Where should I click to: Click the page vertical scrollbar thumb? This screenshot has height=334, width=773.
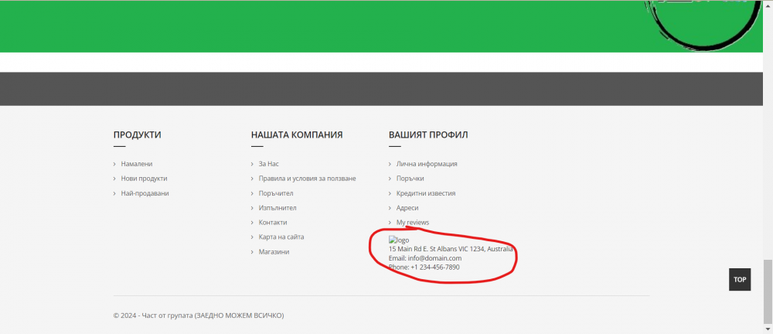point(768,291)
